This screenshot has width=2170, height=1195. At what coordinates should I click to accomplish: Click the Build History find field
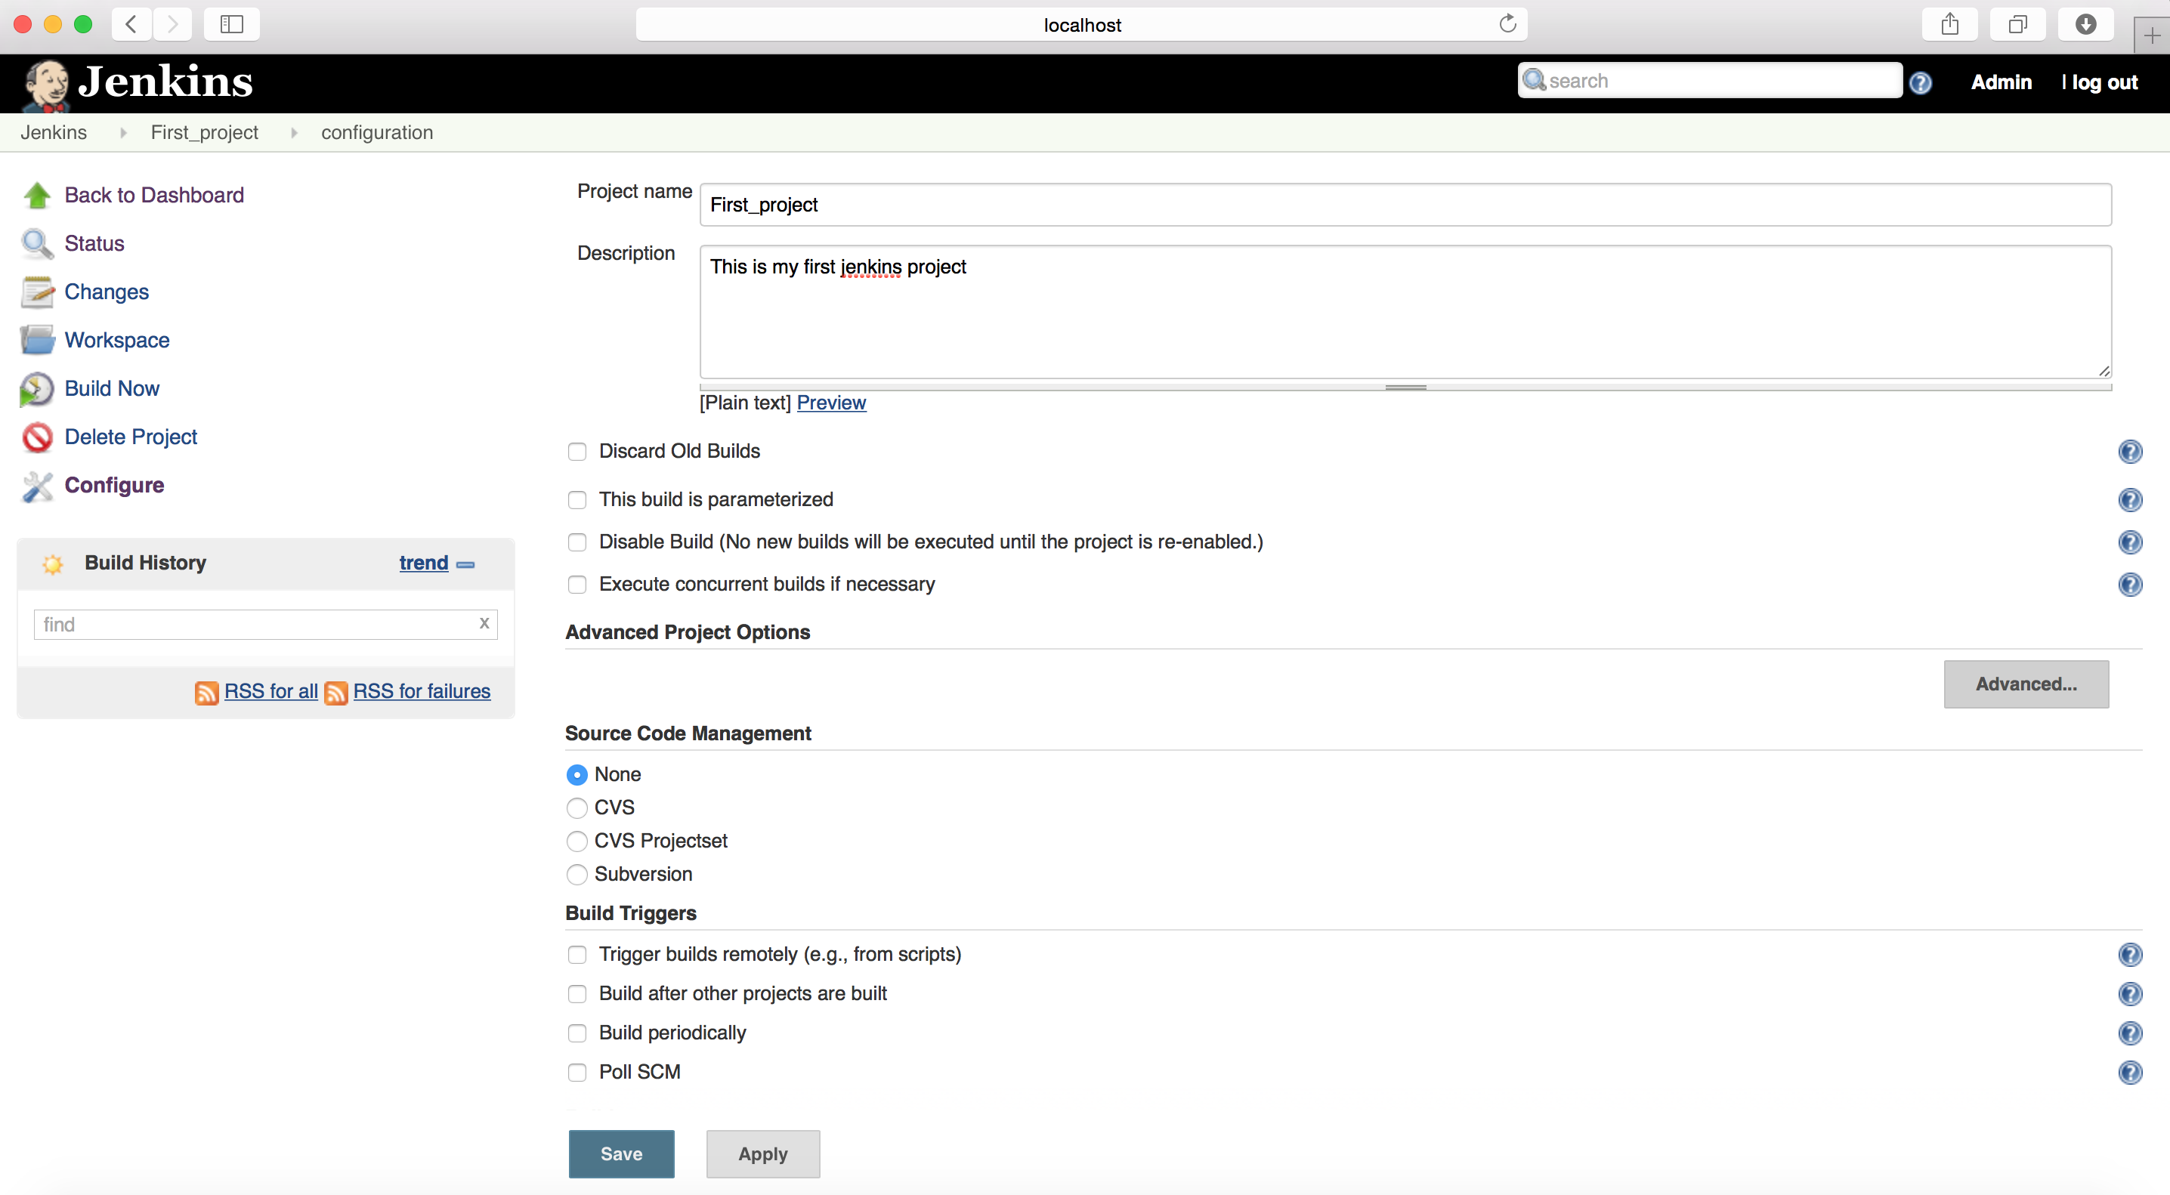265,625
